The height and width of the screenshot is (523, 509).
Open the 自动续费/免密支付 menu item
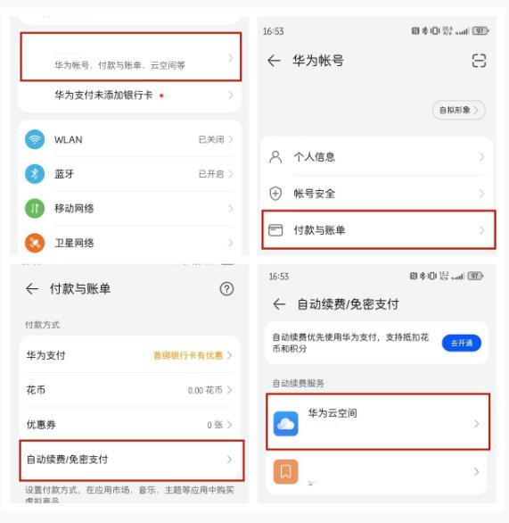132,460
